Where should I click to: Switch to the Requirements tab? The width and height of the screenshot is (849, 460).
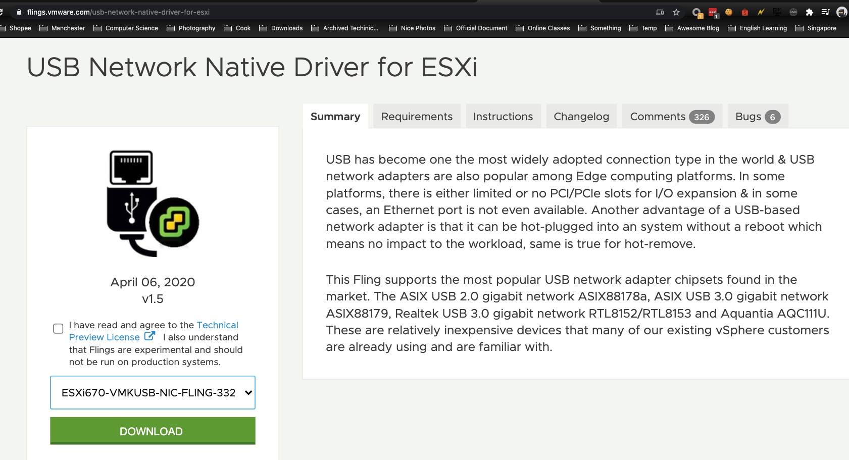pyautogui.click(x=417, y=116)
